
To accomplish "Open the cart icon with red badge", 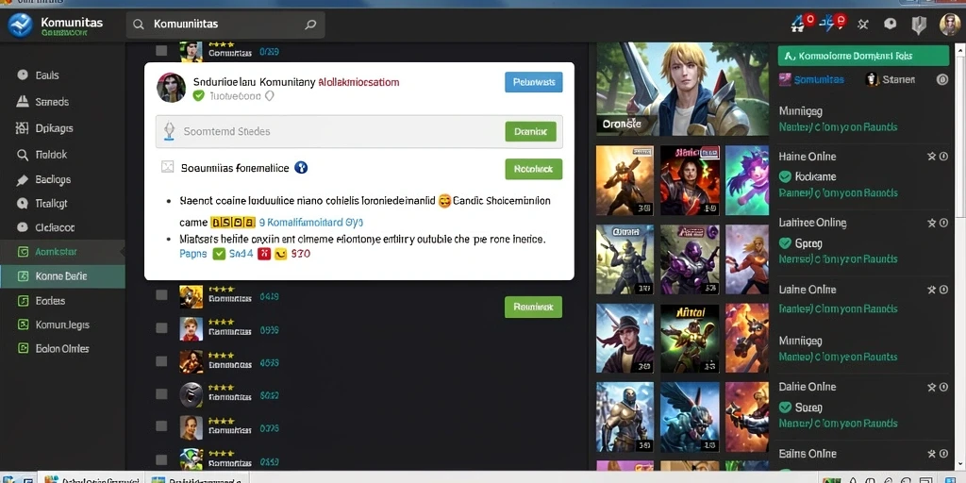I will 802,24.
